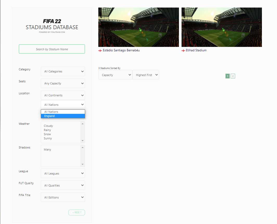Screen dimensions: 277x224
Task: Click the Estádio Santiago Bernabéu name link
Action: (121, 50)
